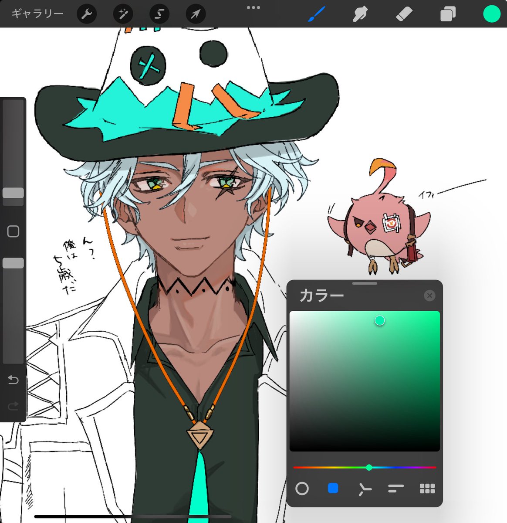
Task: Redo with the sidebar redo arrow
Action: 13,406
